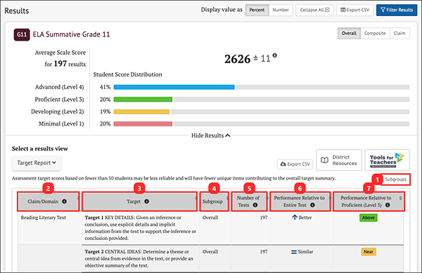Click the Collapse All button
The width and height of the screenshot is (422, 273).
[314, 10]
